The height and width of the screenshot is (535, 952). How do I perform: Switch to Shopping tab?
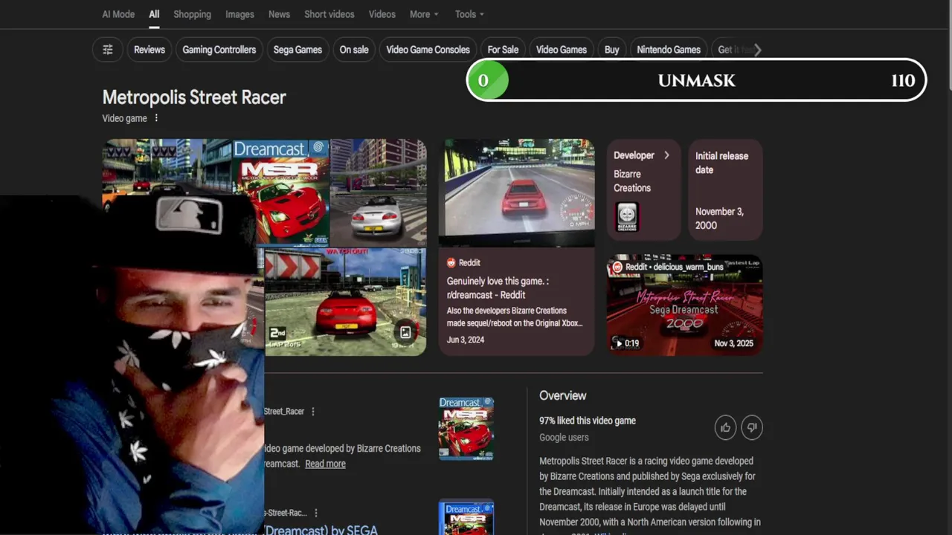point(192,14)
